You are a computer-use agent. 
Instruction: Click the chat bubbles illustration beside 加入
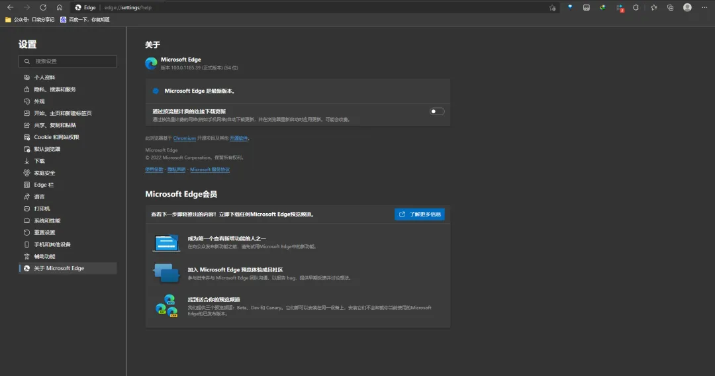[x=166, y=273]
